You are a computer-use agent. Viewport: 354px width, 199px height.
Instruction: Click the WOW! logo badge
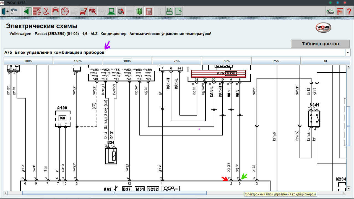coord(323,27)
